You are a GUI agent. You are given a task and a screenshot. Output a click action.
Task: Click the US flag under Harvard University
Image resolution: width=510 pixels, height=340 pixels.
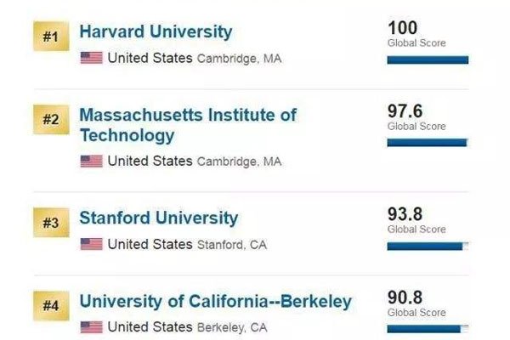92,58
